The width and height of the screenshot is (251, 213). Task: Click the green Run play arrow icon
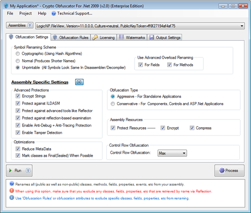(x=11, y=170)
